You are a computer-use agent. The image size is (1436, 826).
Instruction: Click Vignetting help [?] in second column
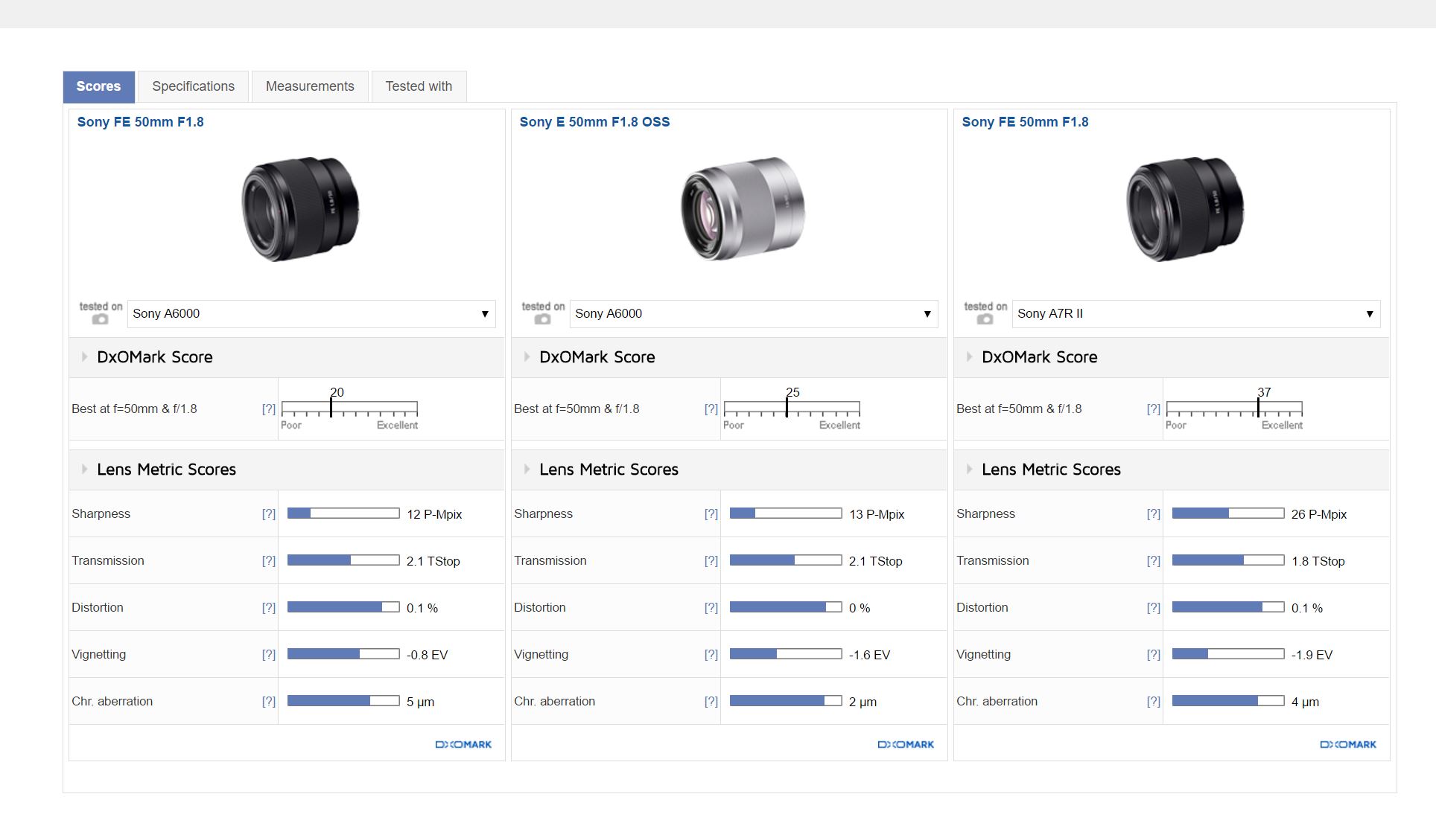[x=711, y=655]
